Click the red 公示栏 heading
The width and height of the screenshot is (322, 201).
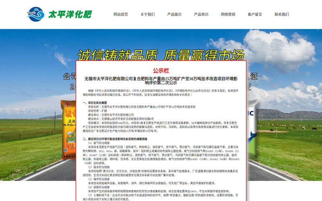161,71
